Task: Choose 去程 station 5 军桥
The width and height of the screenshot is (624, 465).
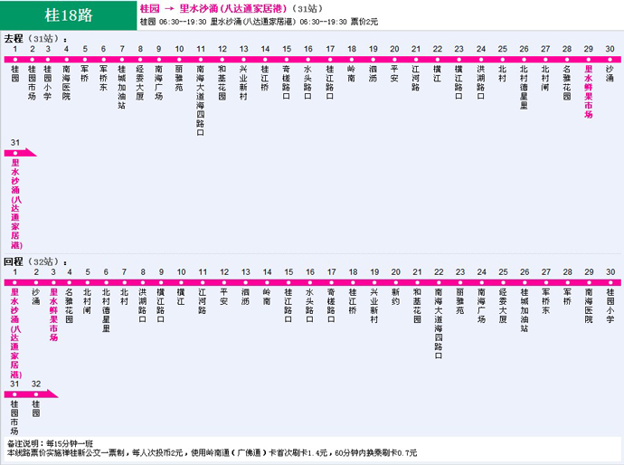Action: coord(85,73)
